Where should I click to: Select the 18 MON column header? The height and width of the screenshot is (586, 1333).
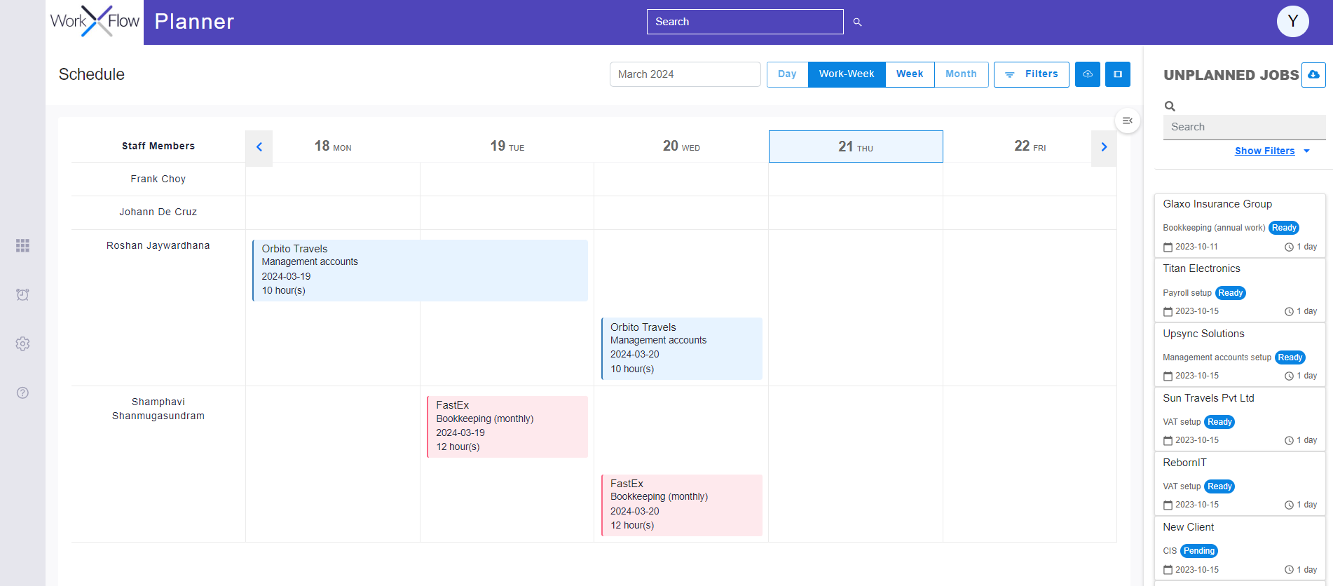point(333,146)
